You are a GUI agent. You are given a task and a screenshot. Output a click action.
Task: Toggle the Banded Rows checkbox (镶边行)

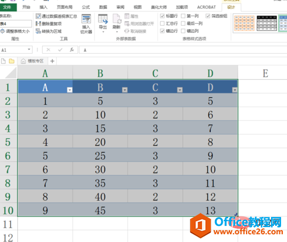(162, 31)
